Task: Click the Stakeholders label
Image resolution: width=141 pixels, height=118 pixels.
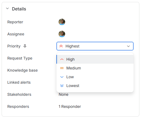Action: (x=19, y=94)
